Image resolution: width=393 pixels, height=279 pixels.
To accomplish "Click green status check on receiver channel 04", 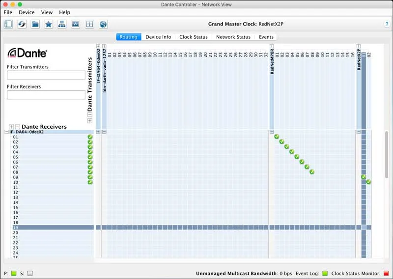I will (90, 152).
